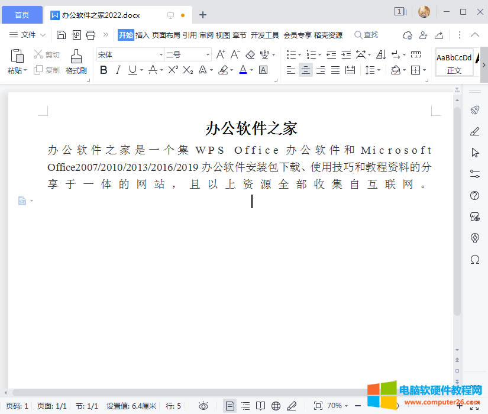Open a new tab with plus button
Image resolution: width=488 pixels, height=414 pixels.
pos(203,15)
